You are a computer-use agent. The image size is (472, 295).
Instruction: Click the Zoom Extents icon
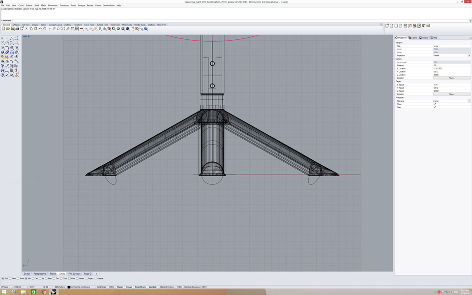click(63, 29)
